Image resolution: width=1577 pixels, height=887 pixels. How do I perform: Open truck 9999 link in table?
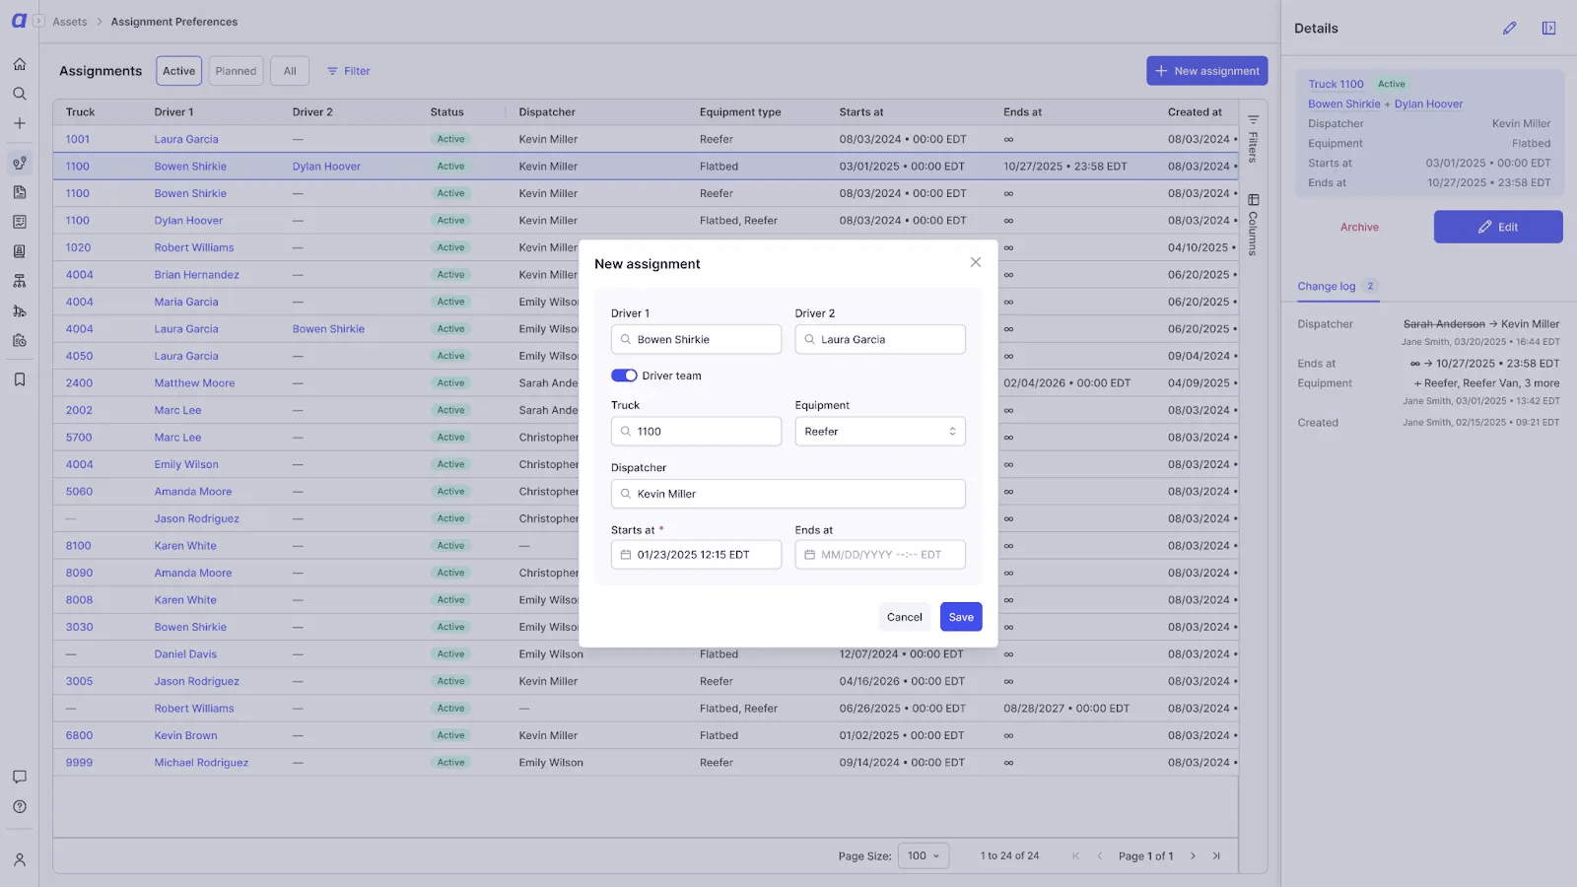click(79, 763)
